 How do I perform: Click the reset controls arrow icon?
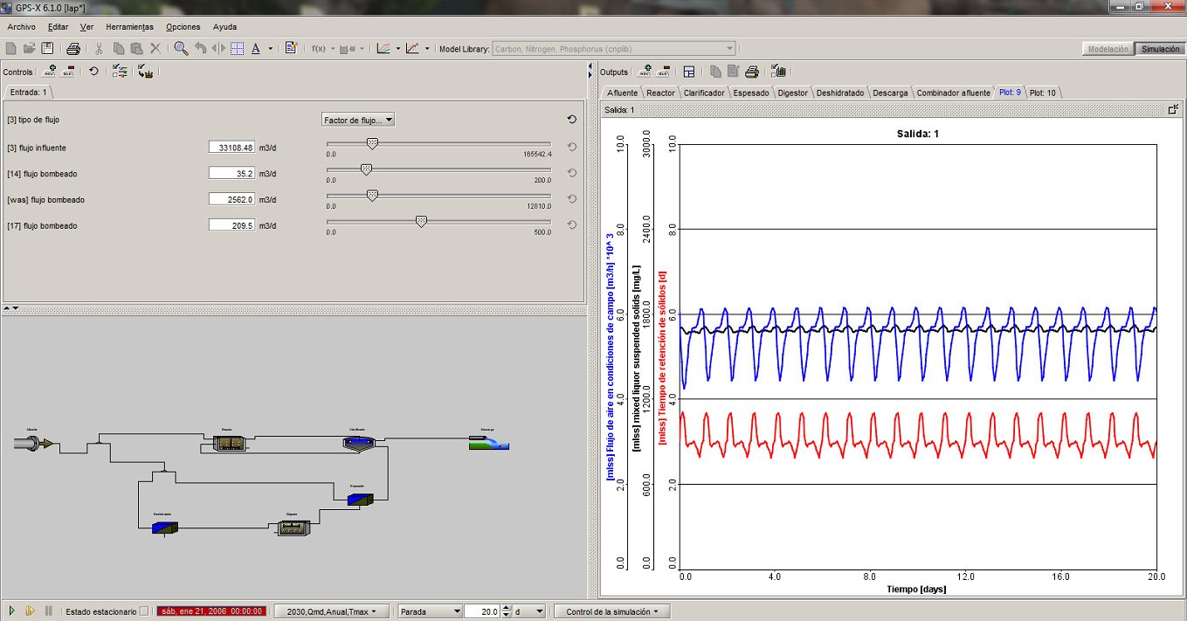click(x=93, y=72)
